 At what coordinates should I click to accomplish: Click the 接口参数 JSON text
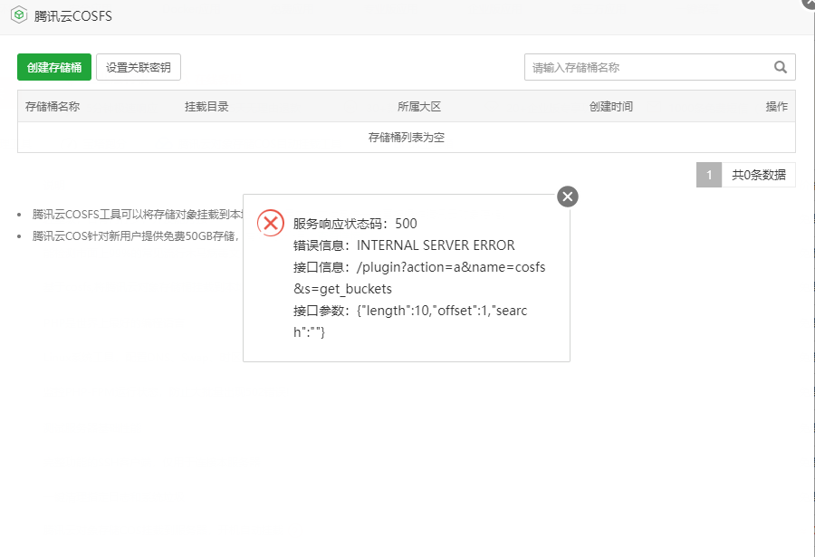[x=410, y=321]
